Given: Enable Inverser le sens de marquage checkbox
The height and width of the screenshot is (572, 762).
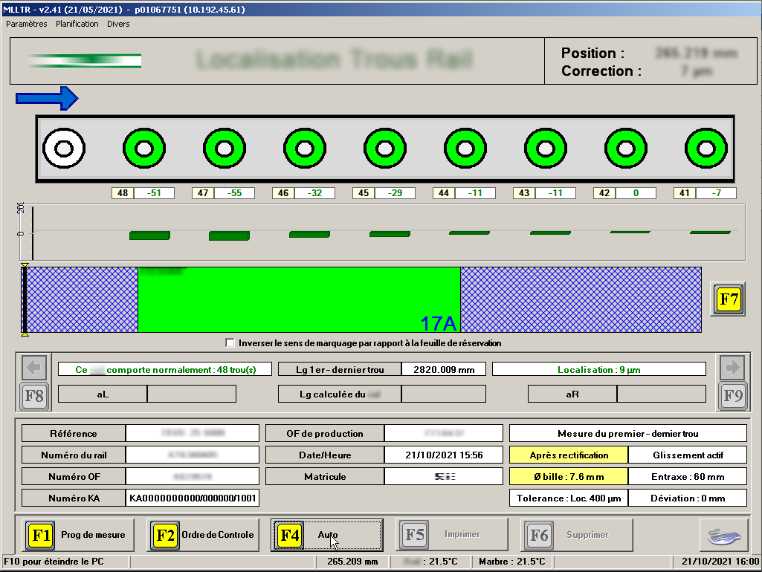Looking at the screenshot, I should (x=230, y=343).
